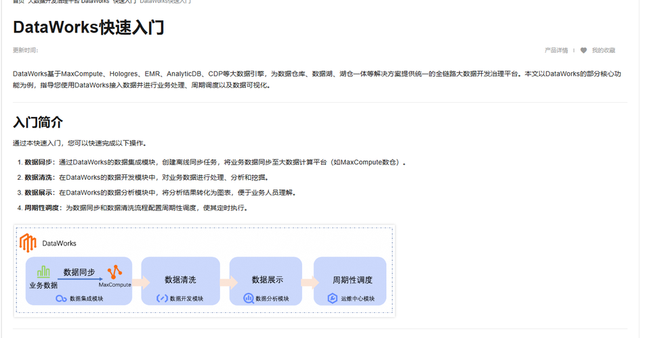Click the 数据分析模块 label
The height and width of the screenshot is (338, 647).
pos(272,299)
